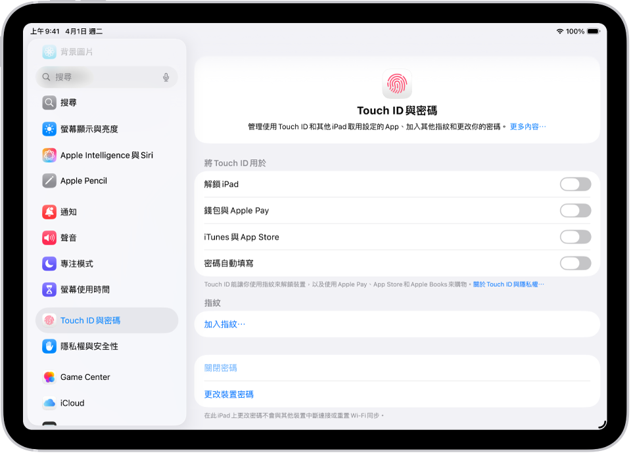631x453 pixels.
Task: Select the 聲音 sound settings icon
Action: (x=49, y=237)
